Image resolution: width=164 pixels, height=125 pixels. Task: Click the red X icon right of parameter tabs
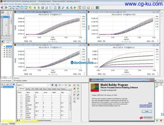pos(74,89)
